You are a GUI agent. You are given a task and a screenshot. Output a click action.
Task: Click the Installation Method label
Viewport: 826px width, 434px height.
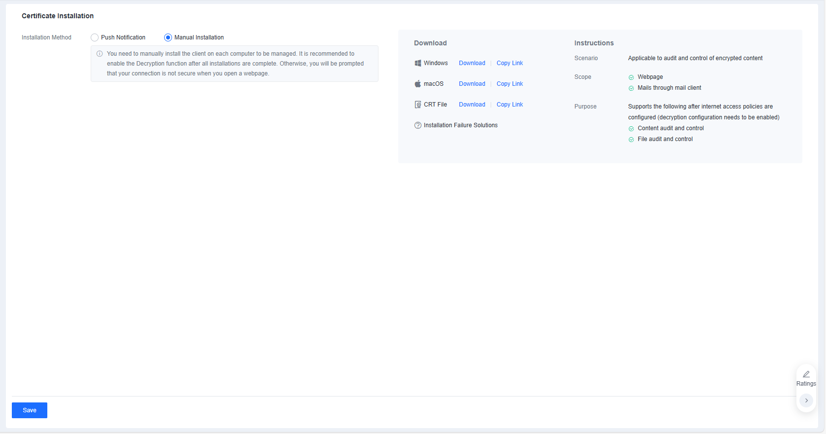click(46, 37)
